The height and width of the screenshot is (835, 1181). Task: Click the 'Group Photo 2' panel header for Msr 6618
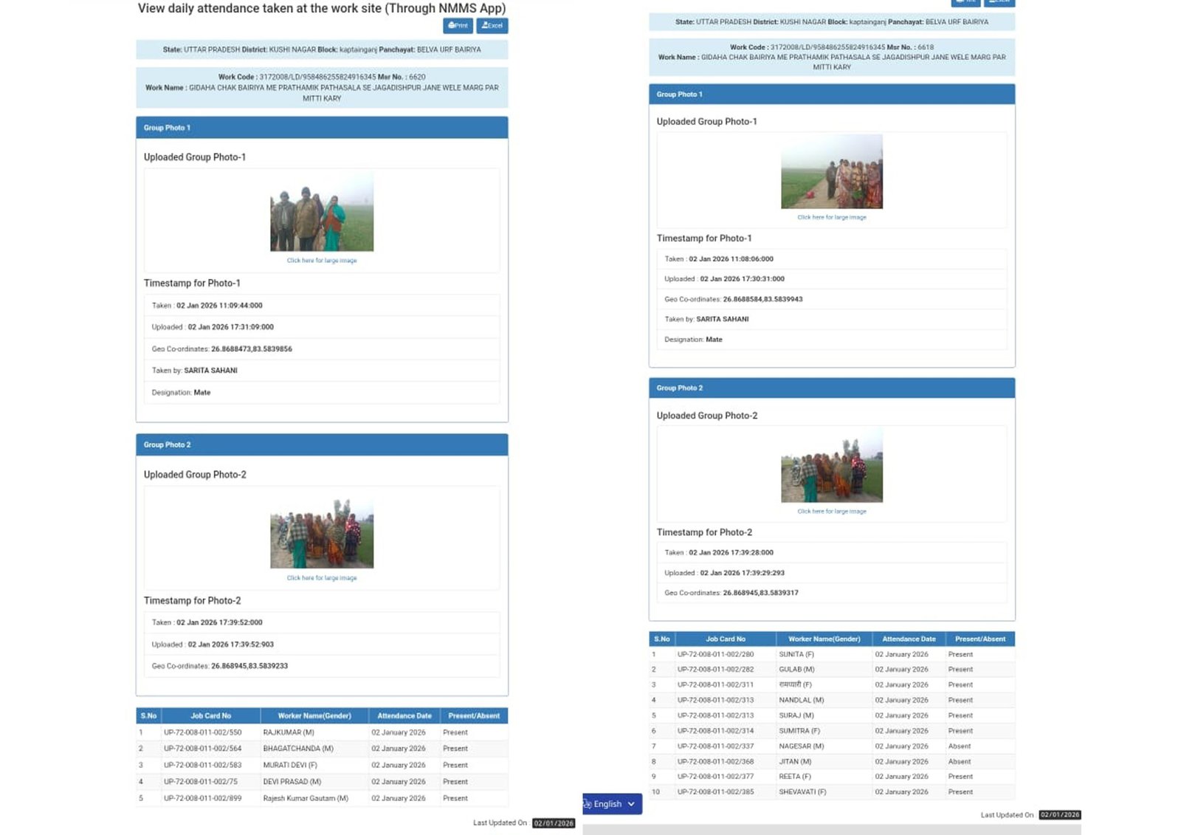tap(832, 388)
